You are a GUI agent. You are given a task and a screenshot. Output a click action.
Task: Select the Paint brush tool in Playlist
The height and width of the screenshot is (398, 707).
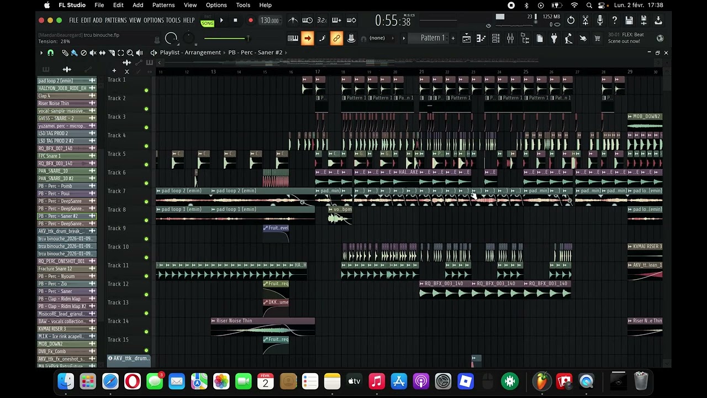74,53
